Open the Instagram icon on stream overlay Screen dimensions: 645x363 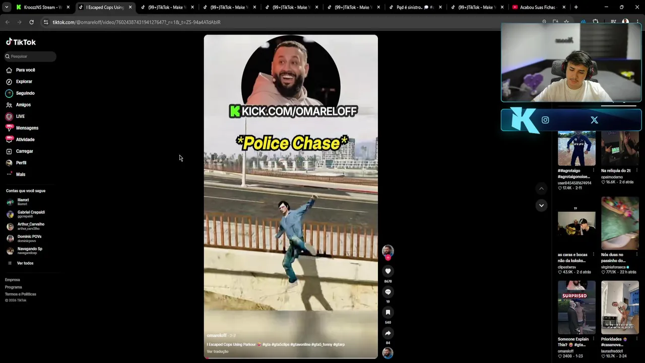tap(545, 120)
